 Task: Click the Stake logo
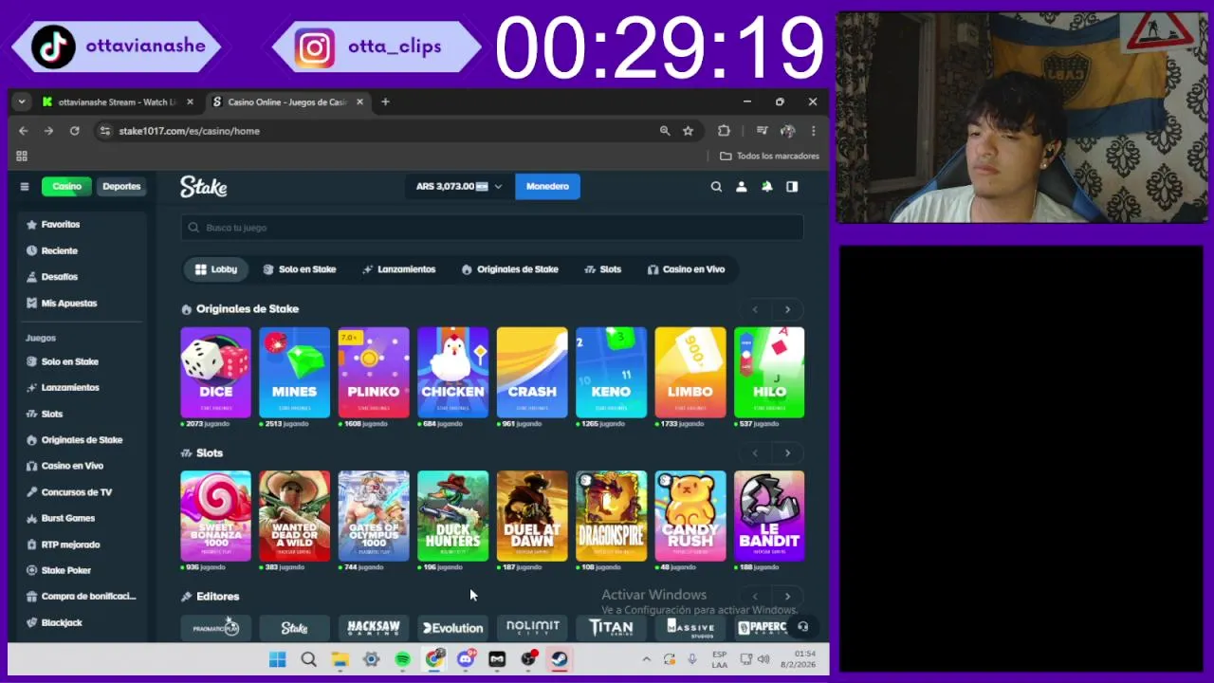(204, 187)
